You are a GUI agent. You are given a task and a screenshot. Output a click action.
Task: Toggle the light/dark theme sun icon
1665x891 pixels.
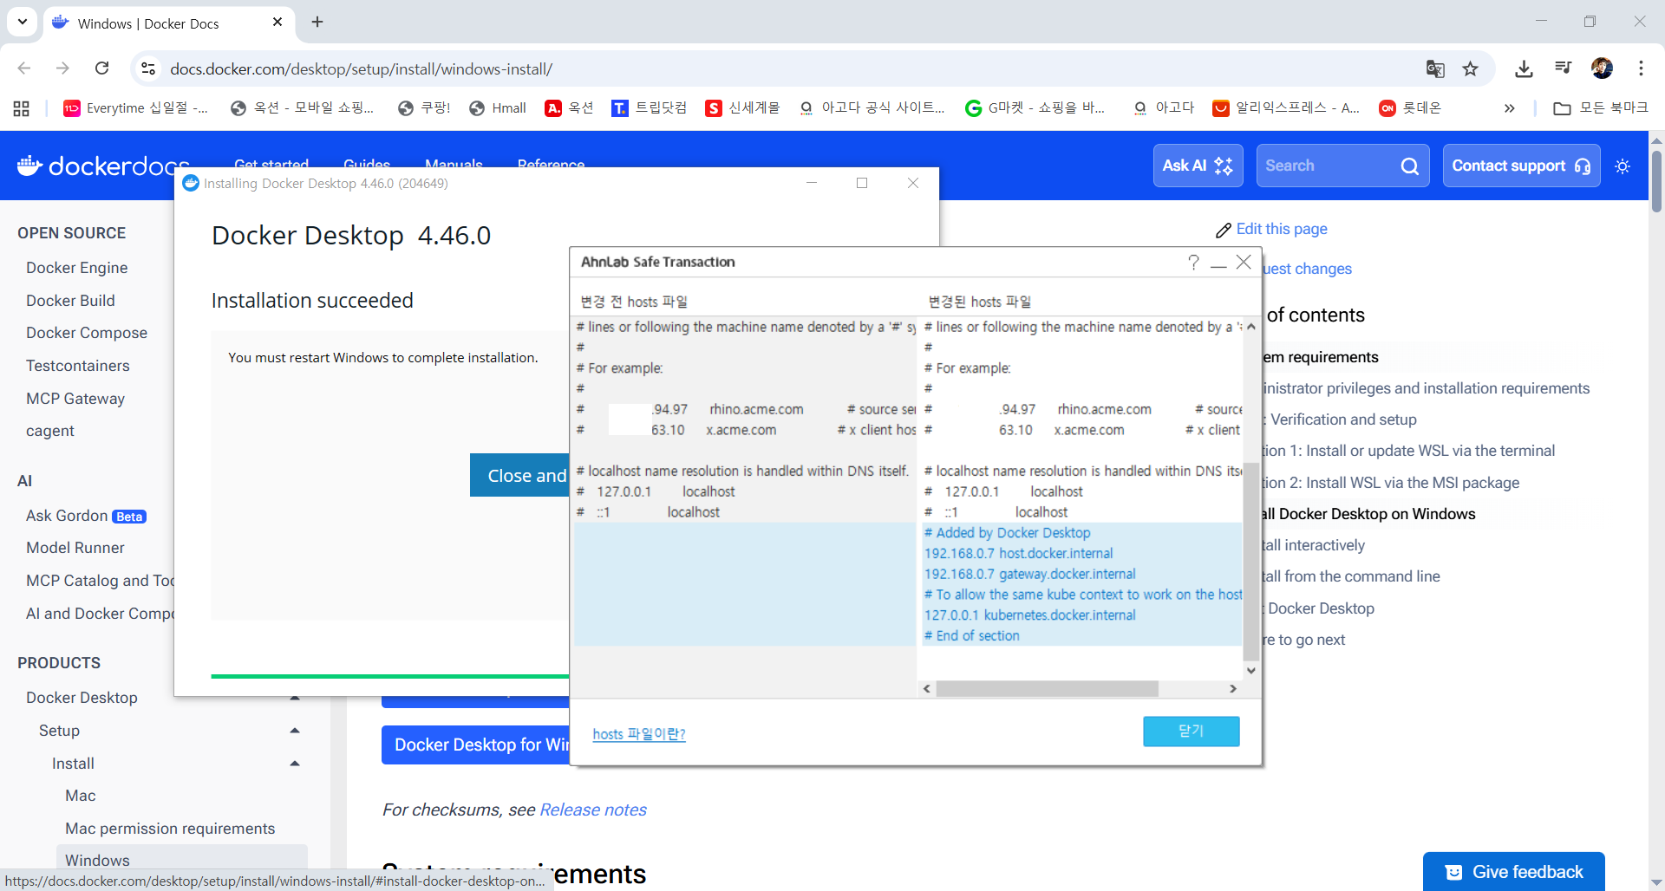(x=1623, y=166)
